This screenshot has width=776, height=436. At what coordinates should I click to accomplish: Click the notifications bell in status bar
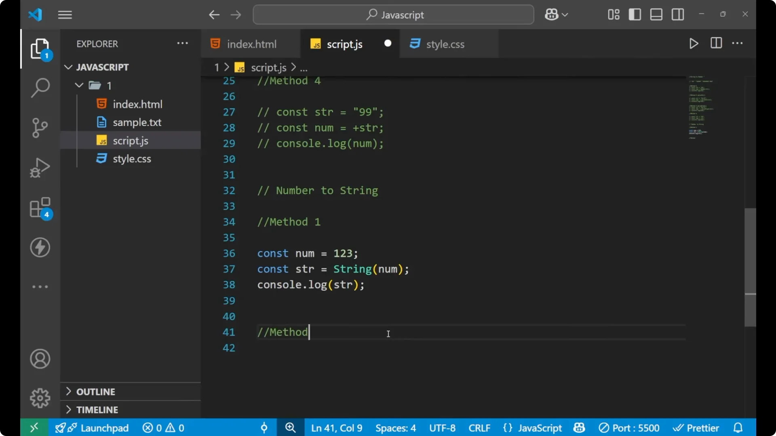(738, 428)
